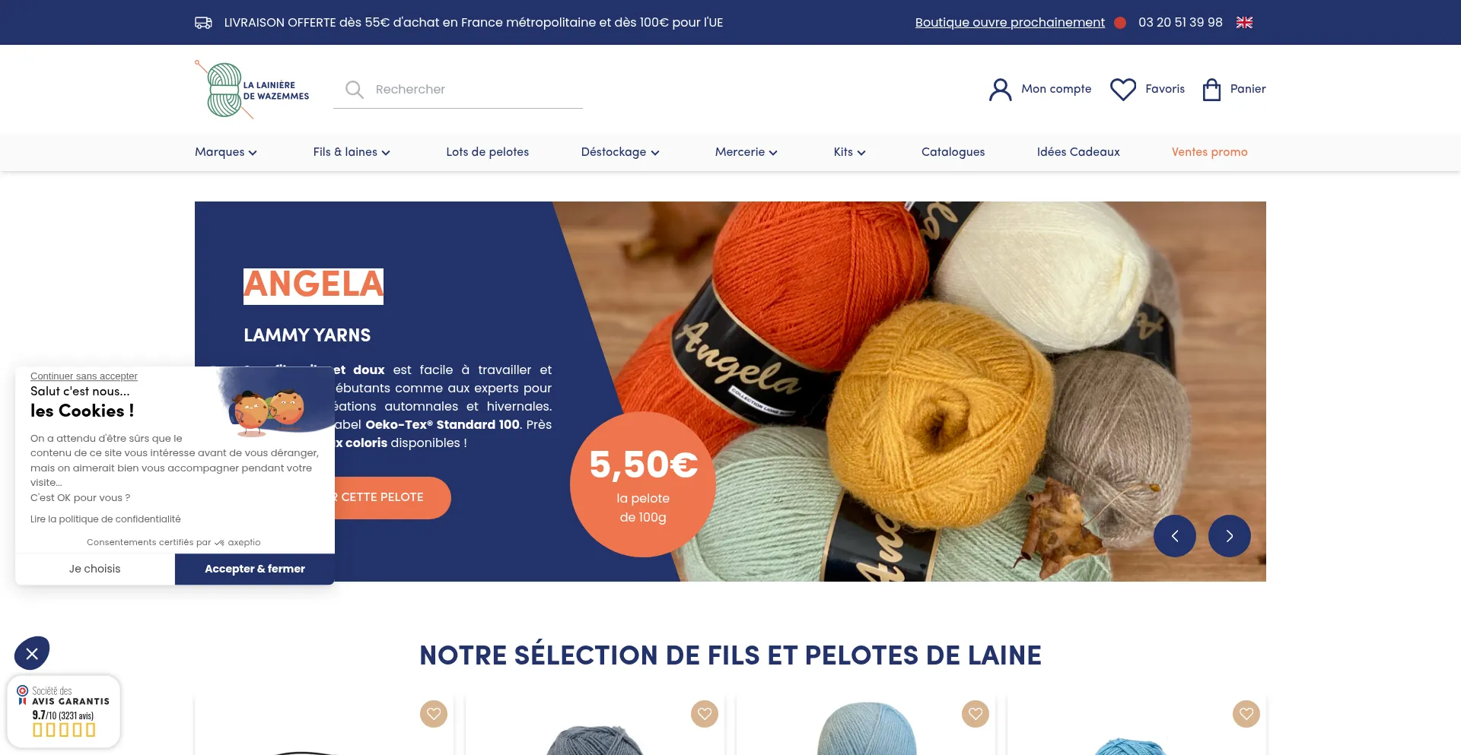Image resolution: width=1461 pixels, height=755 pixels.
Task: Open the Ventes promo menu item
Action: 1209,152
